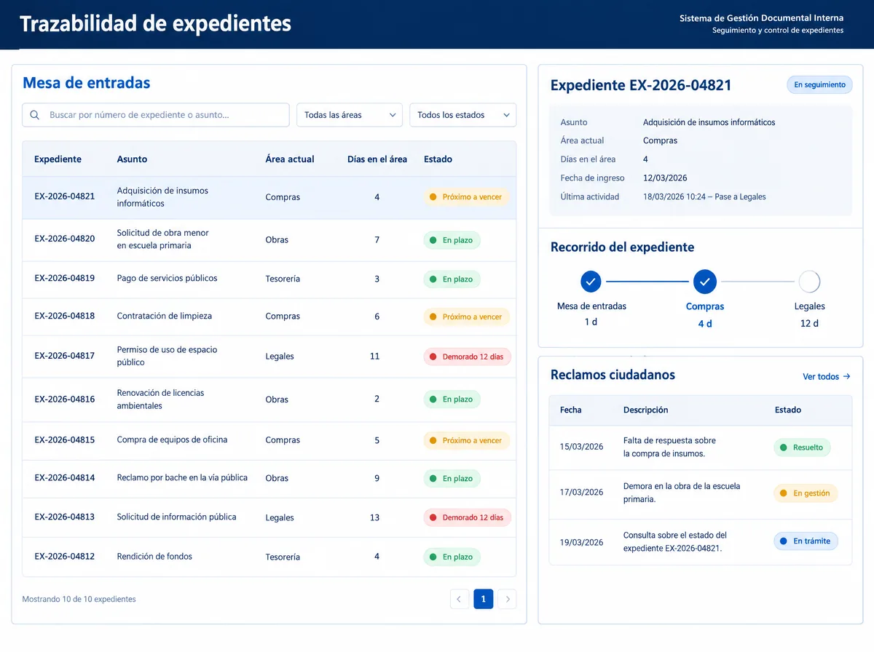Click the En seguimiento badge
This screenshot has height=652, width=874.
[x=820, y=85]
